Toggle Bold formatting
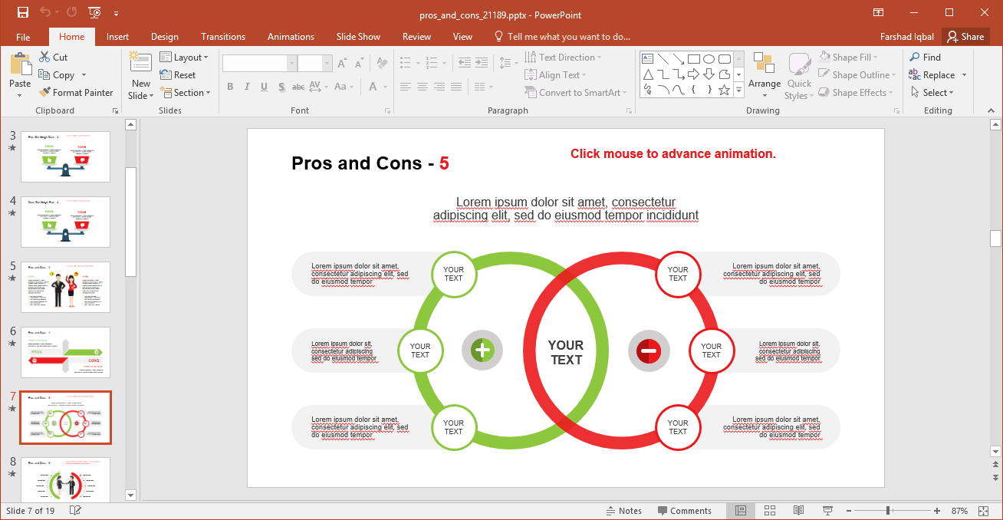The width and height of the screenshot is (1003, 520). [x=229, y=87]
